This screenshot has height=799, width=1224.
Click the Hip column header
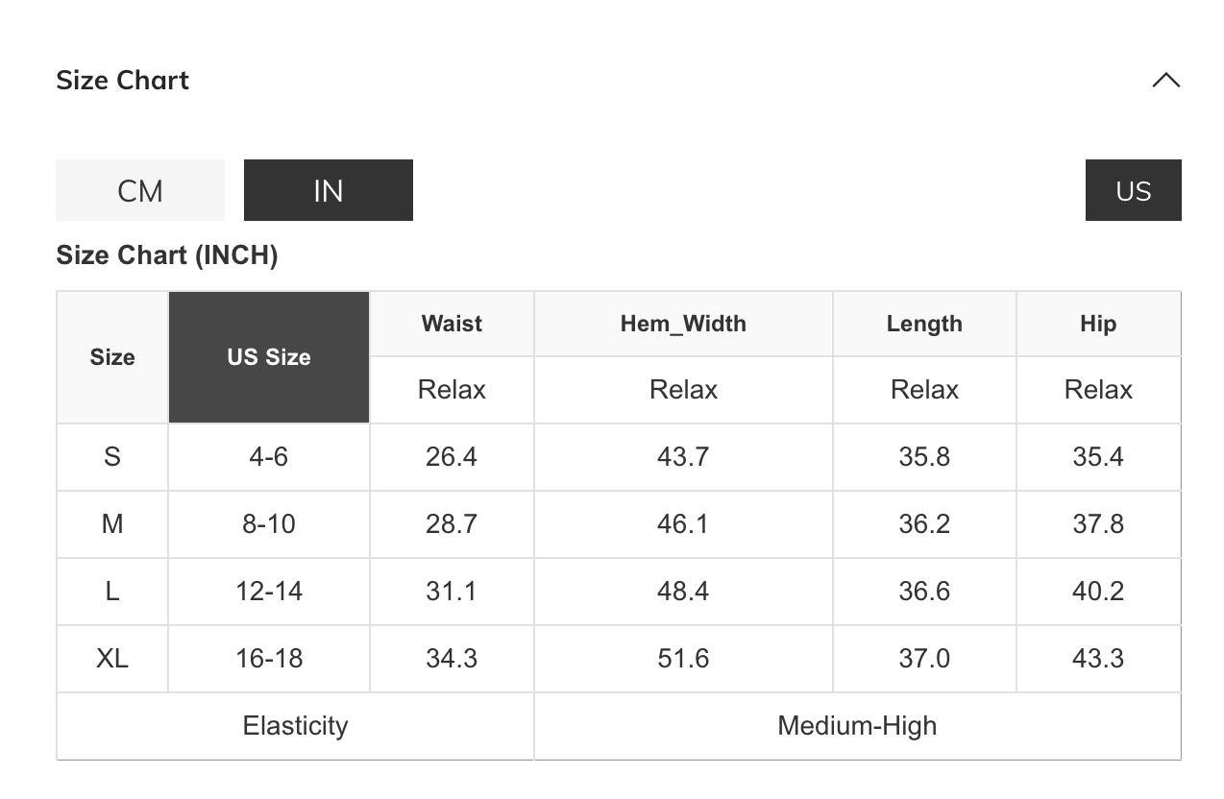[1098, 324]
